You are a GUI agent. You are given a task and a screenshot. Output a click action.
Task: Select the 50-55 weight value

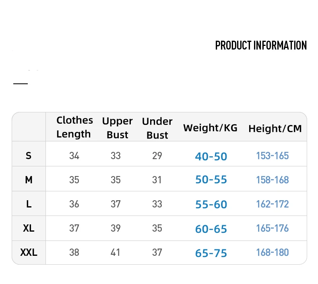click(x=211, y=180)
